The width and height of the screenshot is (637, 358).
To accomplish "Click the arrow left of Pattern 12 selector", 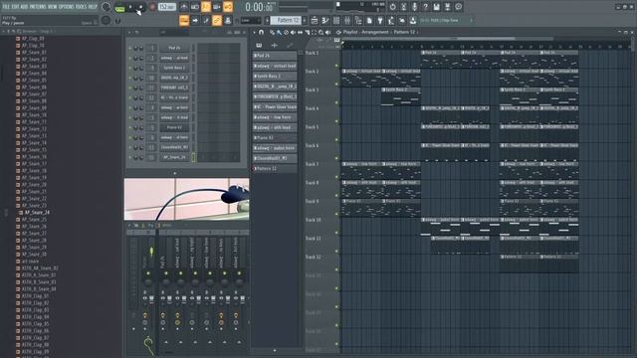I will 268,20.
